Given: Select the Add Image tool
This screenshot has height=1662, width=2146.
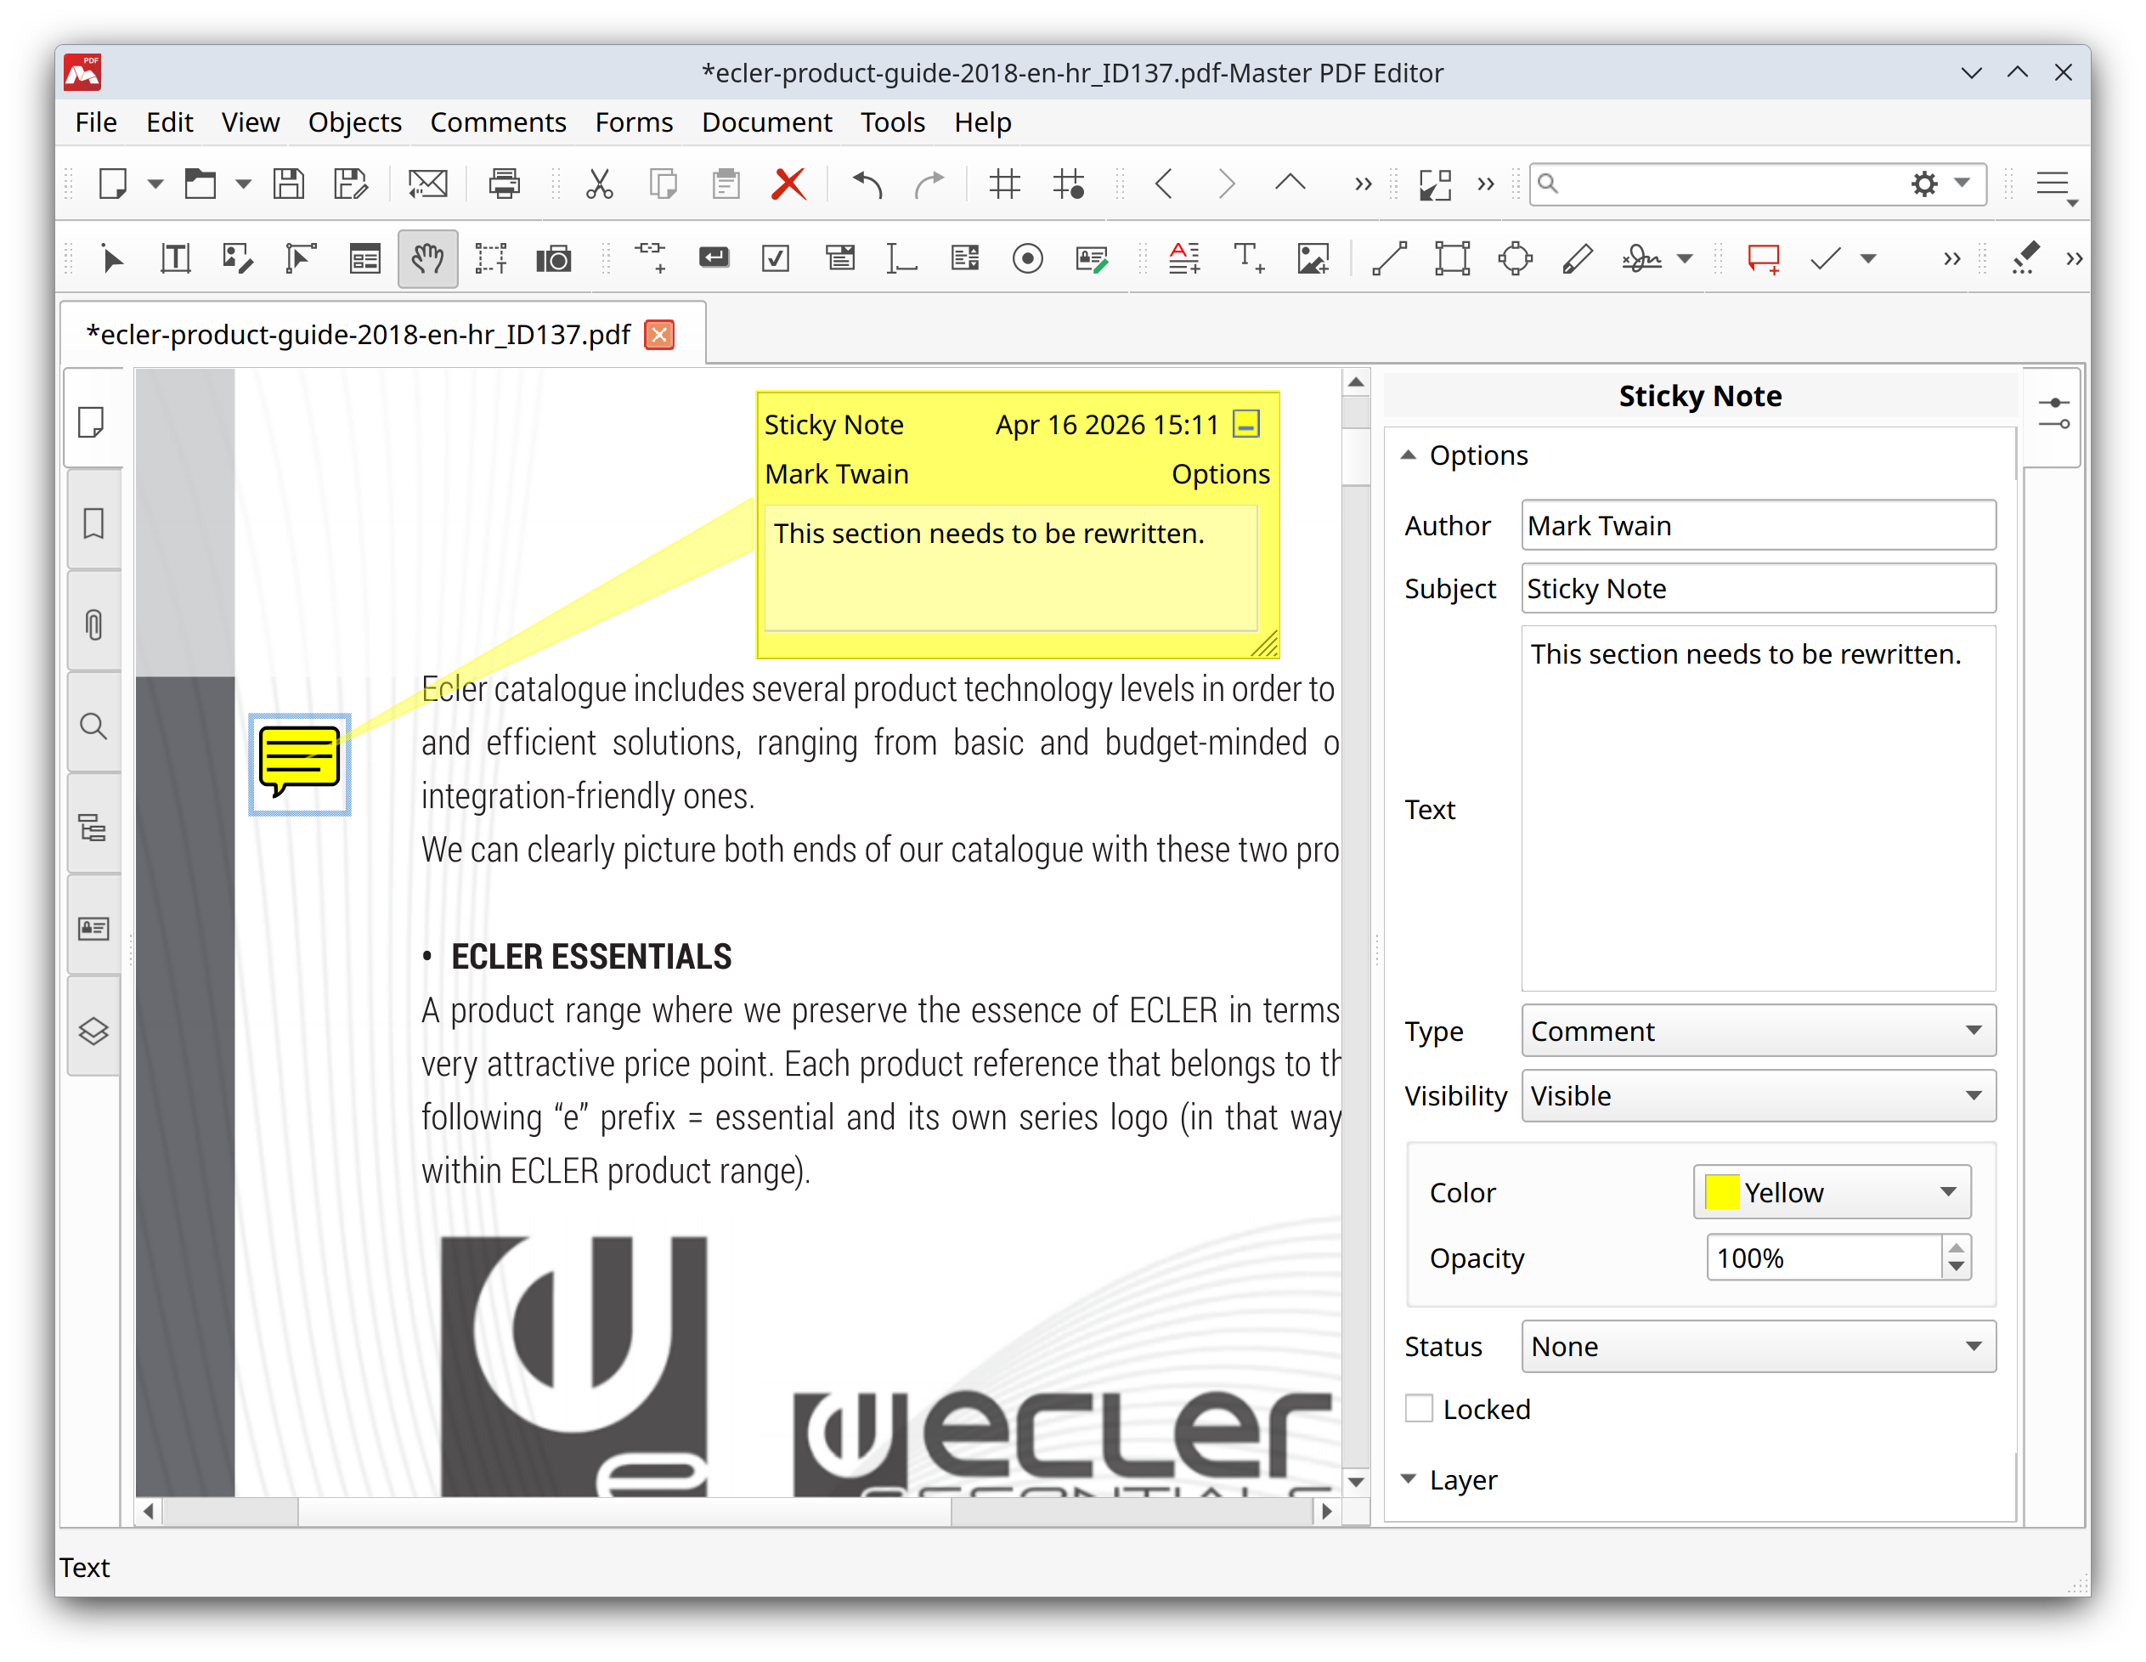Looking at the screenshot, I should coord(1313,257).
